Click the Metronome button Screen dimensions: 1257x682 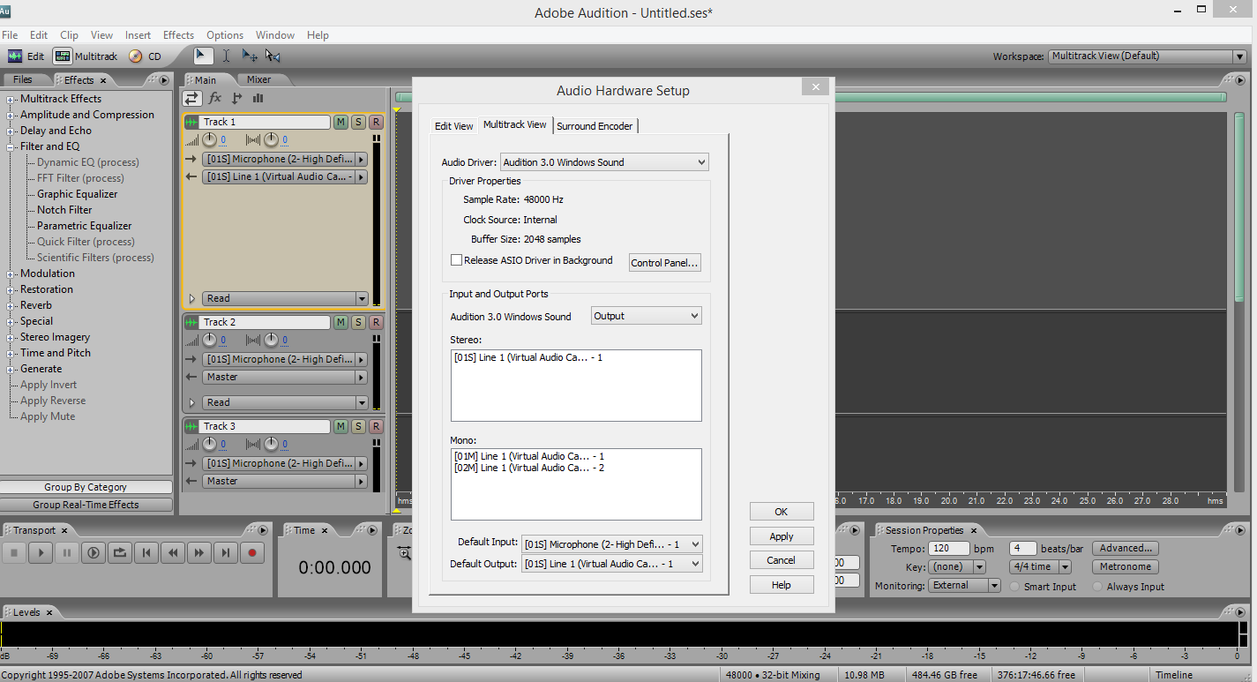[x=1126, y=566]
